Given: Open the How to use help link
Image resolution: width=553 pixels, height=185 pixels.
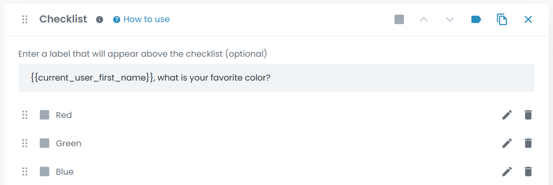Looking at the screenshot, I should (x=141, y=19).
